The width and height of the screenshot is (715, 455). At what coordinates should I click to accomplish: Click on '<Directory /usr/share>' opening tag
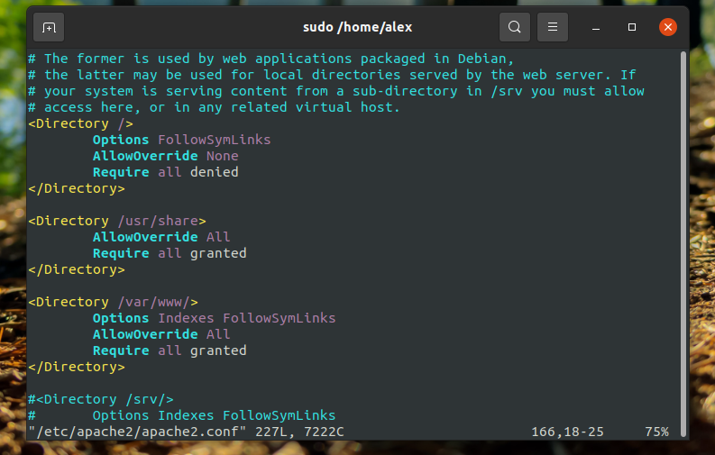pyautogui.click(x=117, y=221)
